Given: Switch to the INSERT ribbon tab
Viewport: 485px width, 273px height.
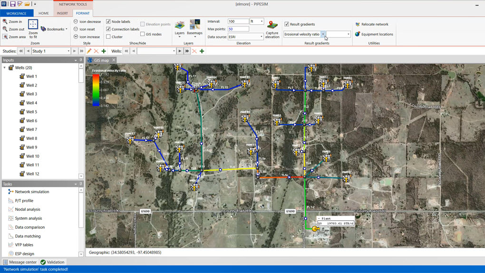Looking at the screenshot, I should pyautogui.click(x=62, y=13).
